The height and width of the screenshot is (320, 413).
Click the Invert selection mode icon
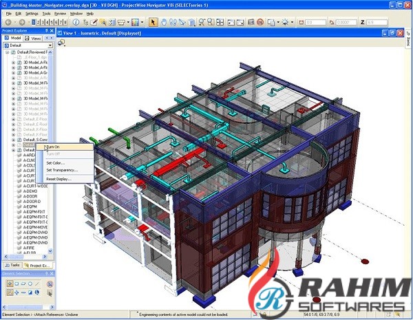[x=30, y=292]
